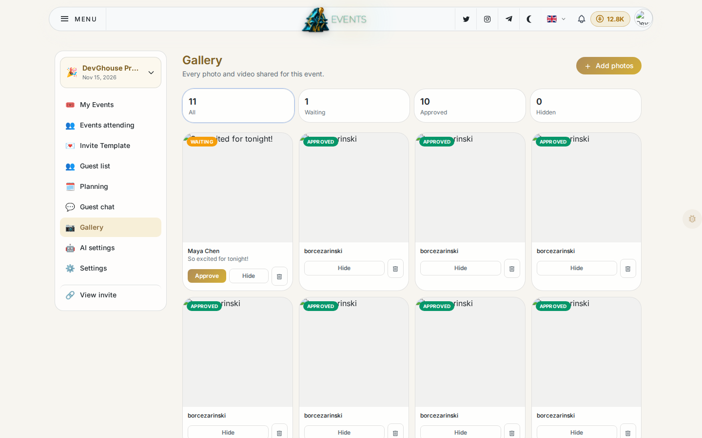Open the user profile avatar
702x438 pixels.
pyautogui.click(x=643, y=18)
